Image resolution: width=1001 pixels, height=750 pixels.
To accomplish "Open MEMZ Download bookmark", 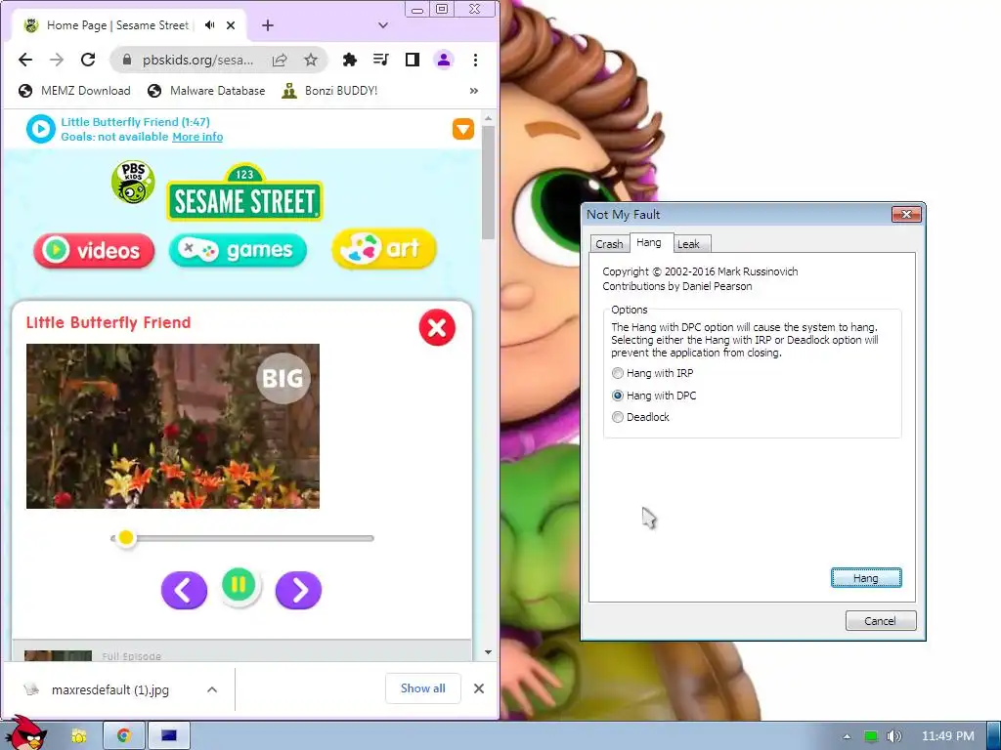I will coord(74,91).
